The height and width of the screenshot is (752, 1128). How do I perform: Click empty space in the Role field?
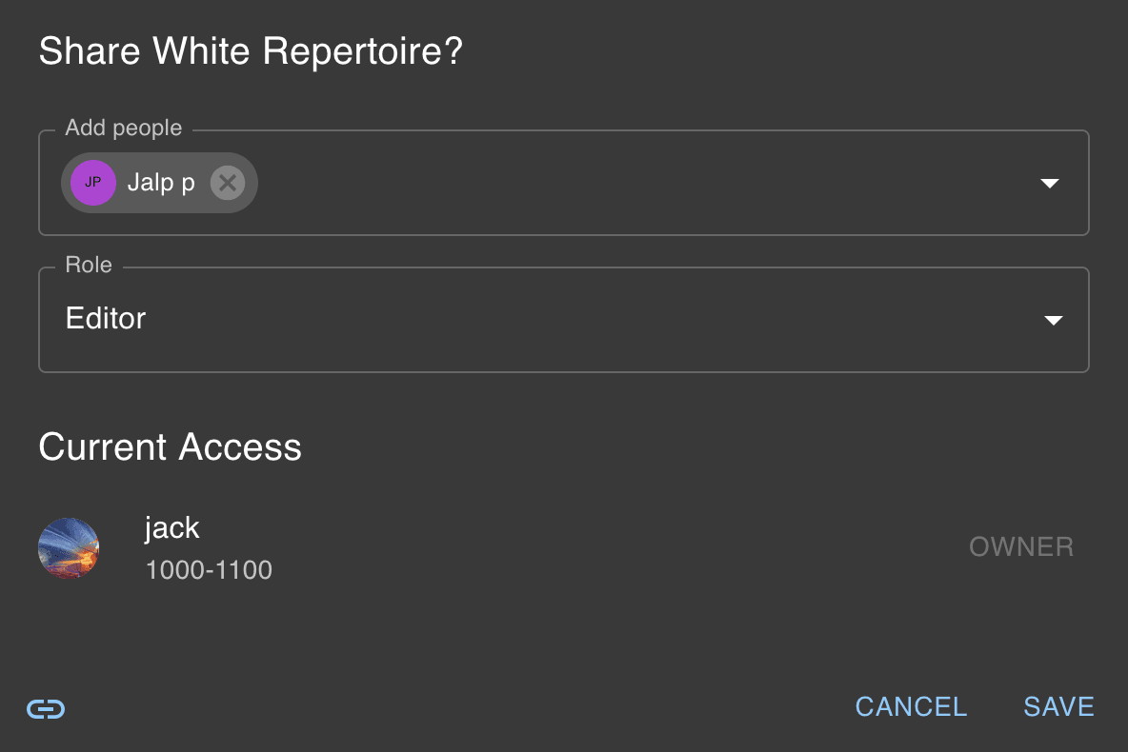click(x=572, y=320)
